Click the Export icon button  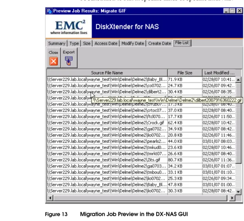69,58
